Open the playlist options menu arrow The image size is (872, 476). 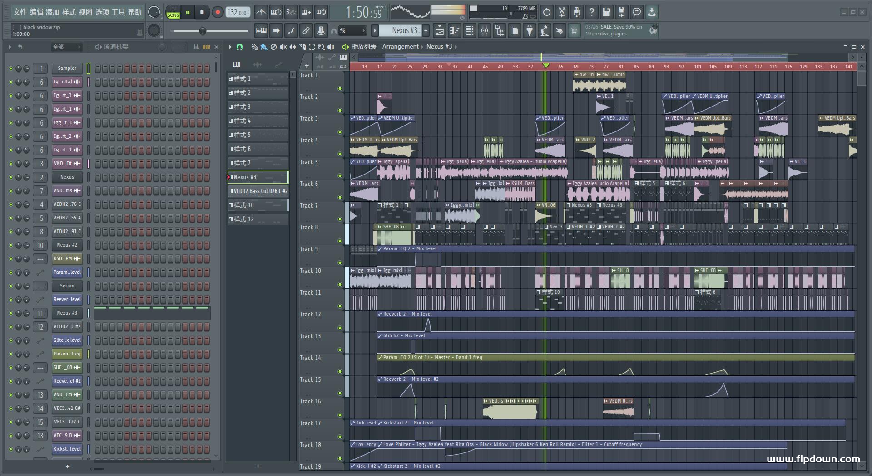tap(230, 47)
